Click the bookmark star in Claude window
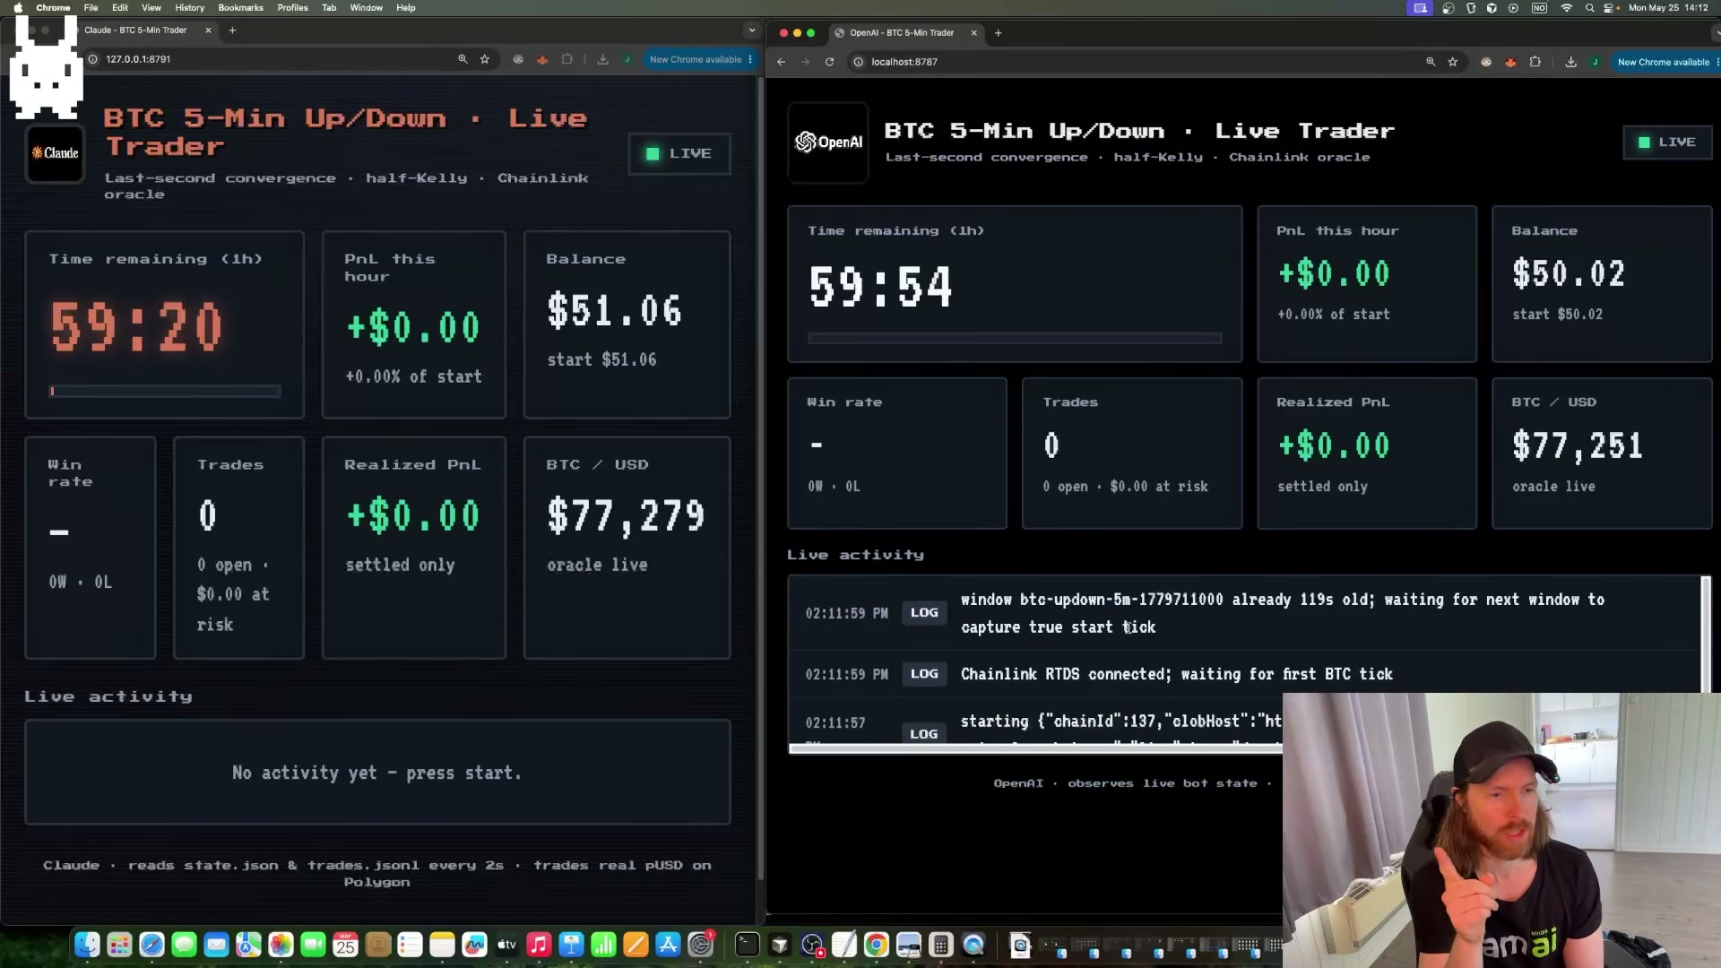Screen dimensions: 1721x968 tap(485, 59)
